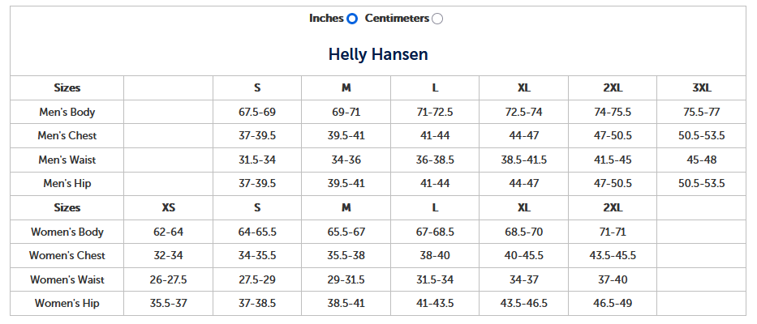Click the Men's Waist row label
The height and width of the screenshot is (324, 757).
pos(67,160)
